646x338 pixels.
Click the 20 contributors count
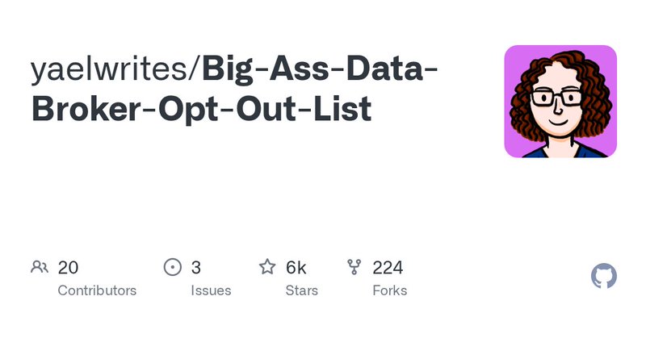[x=68, y=267]
